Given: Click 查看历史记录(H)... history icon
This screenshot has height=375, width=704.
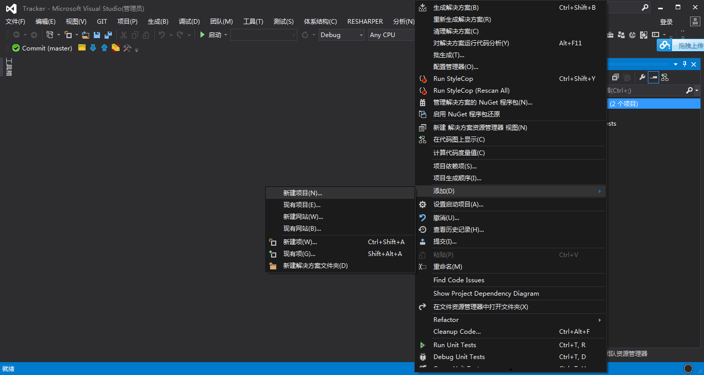Looking at the screenshot, I should (423, 229).
